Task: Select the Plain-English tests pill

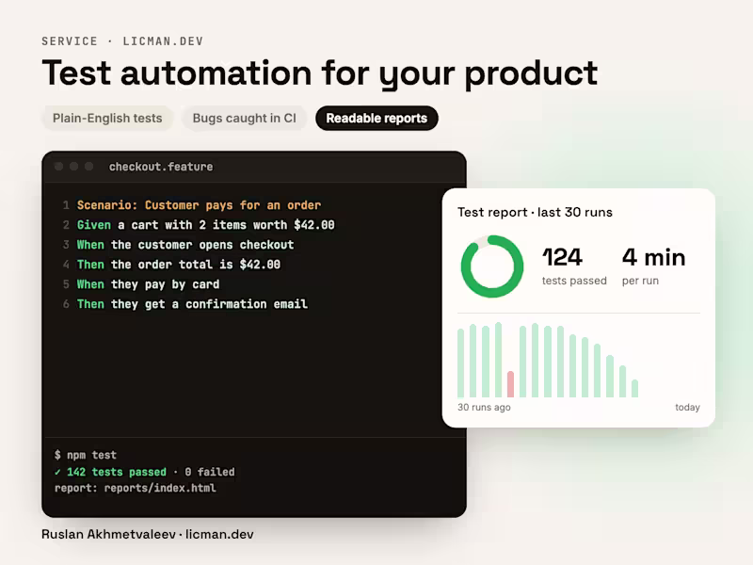Action: pos(107,119)
